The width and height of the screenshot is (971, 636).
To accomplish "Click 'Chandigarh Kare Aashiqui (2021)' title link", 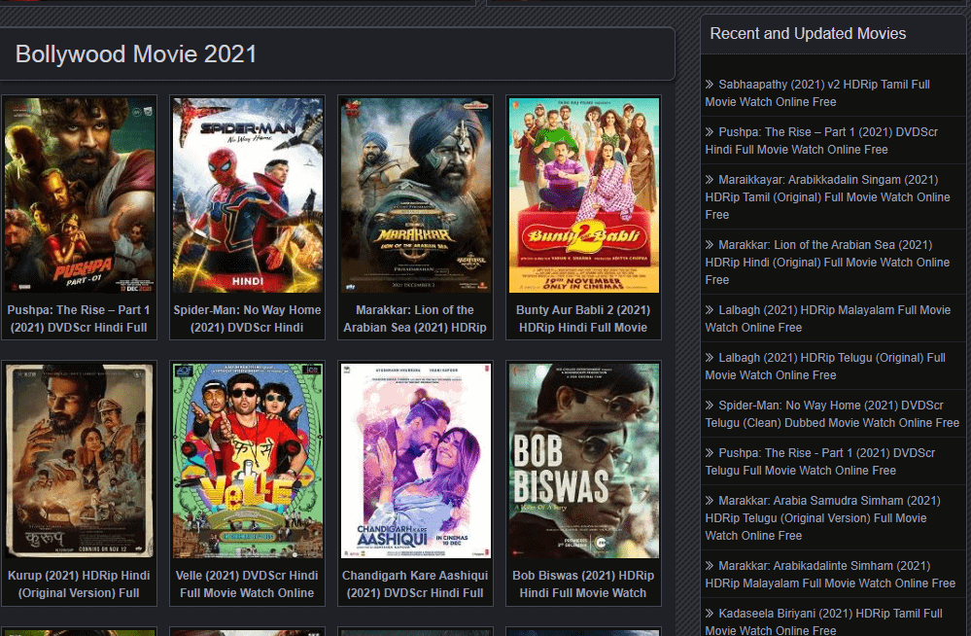I will [415, 583].
